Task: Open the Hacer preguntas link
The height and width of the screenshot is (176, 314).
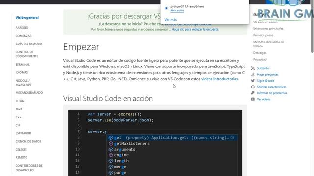Action: [267, 74]
